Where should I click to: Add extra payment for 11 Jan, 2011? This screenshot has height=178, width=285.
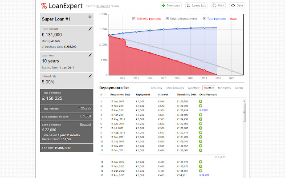(200, 101)
